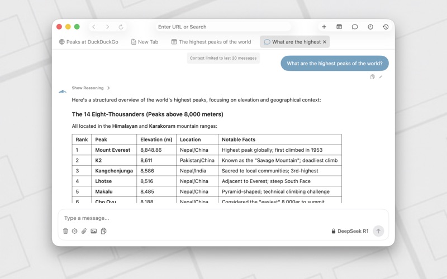This screenshot has height=279, width=447.
Task: Click the Enter URL or Search field
Action: pos(223,27)
